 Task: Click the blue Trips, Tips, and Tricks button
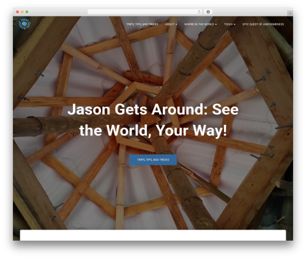153,160
